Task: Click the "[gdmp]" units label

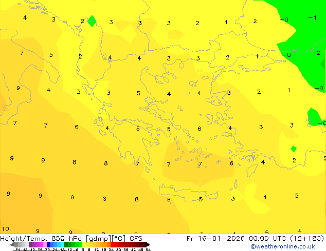Action: tap(99, 239)
